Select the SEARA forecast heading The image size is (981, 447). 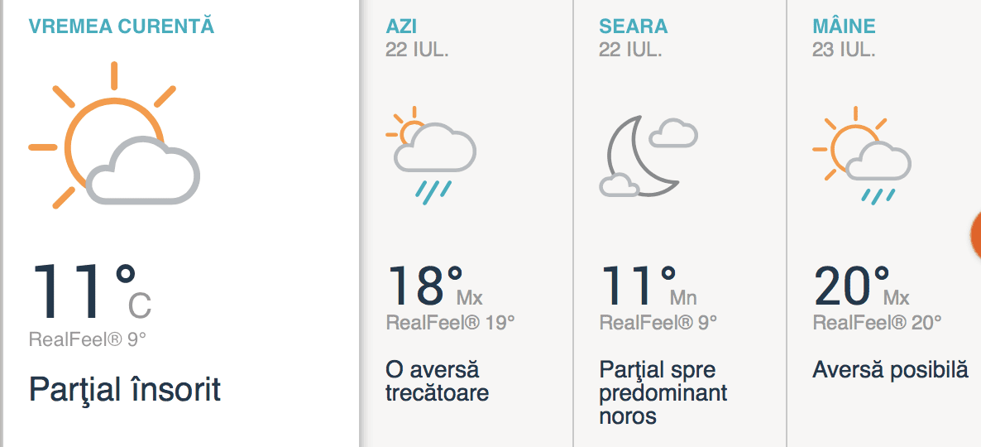(633, 26)
